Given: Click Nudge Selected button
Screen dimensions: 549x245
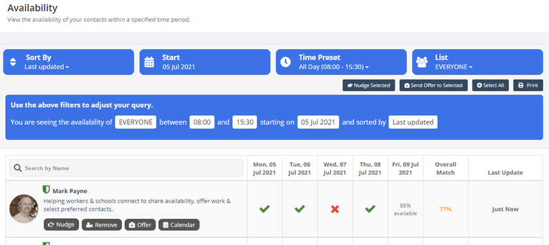Looking at the screenshot, I should (x=369, y=86).
